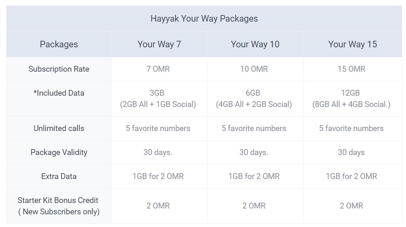Select the Packages column header
The width and height of the screenshot is (406, 227).
59,44
